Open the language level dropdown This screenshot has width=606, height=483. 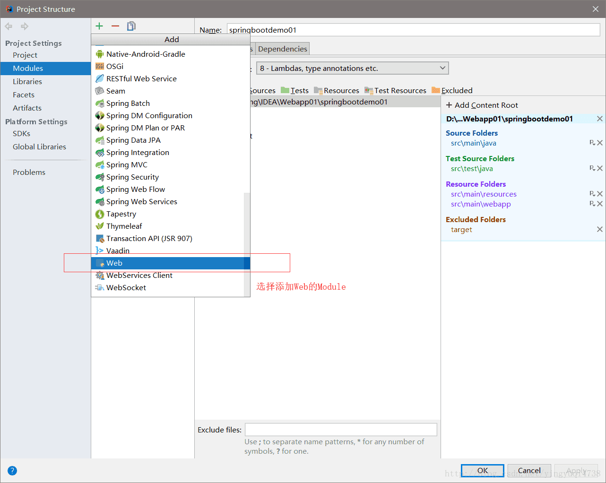[352, 68]
